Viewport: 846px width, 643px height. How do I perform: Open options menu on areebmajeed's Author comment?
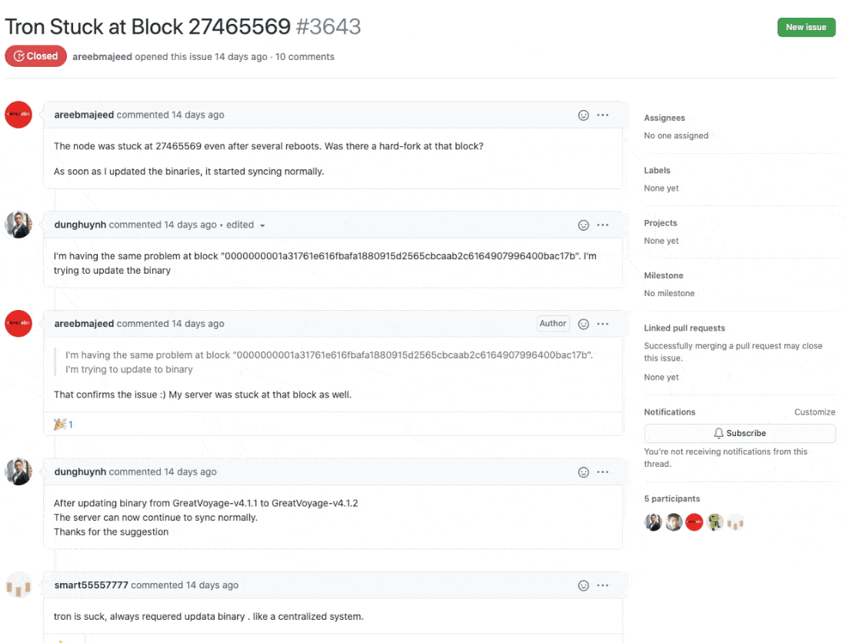tap(603, 324)
